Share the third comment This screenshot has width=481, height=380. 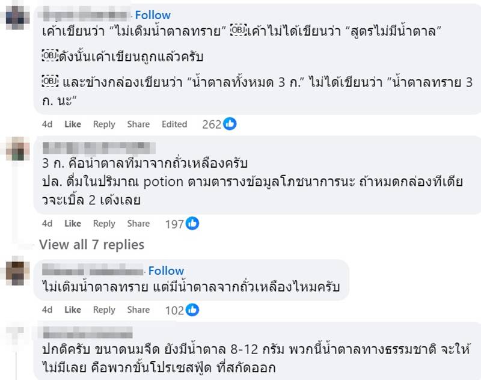point(138,309)
